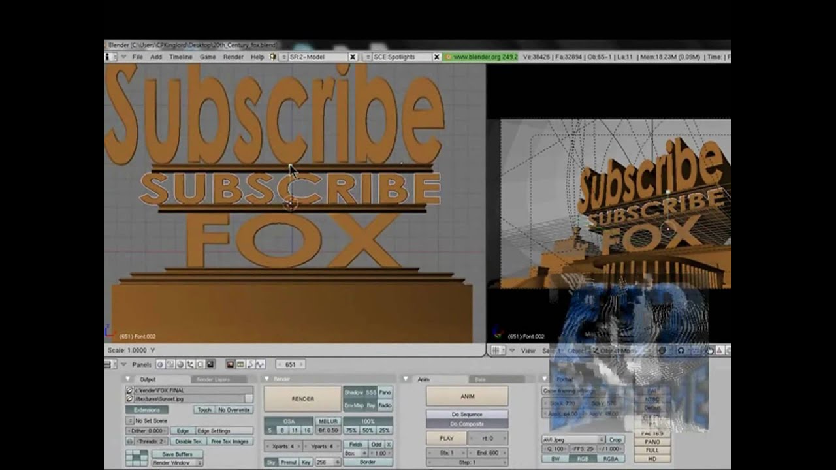
Task: Adjust the Bf: 0.50 blur factor field
Action: pos(328,431)
